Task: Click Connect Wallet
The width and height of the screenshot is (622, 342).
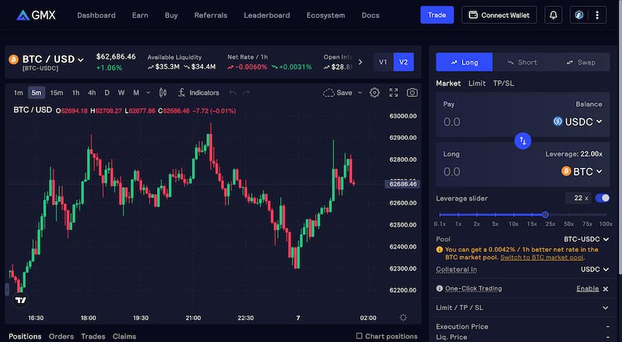Action: point(499,15)
